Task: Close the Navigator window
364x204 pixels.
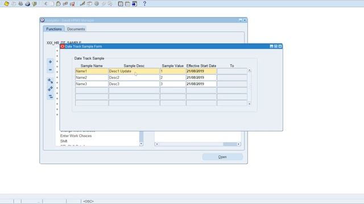Action: tap(245, 20)
